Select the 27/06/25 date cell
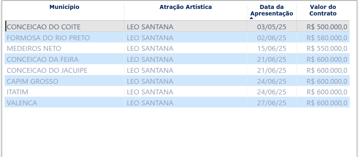This screenshot has width=359, height=157. [x=272, y=103]
